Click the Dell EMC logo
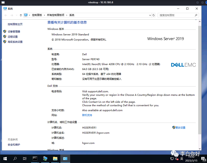207x163 pixels. (183, 65)
